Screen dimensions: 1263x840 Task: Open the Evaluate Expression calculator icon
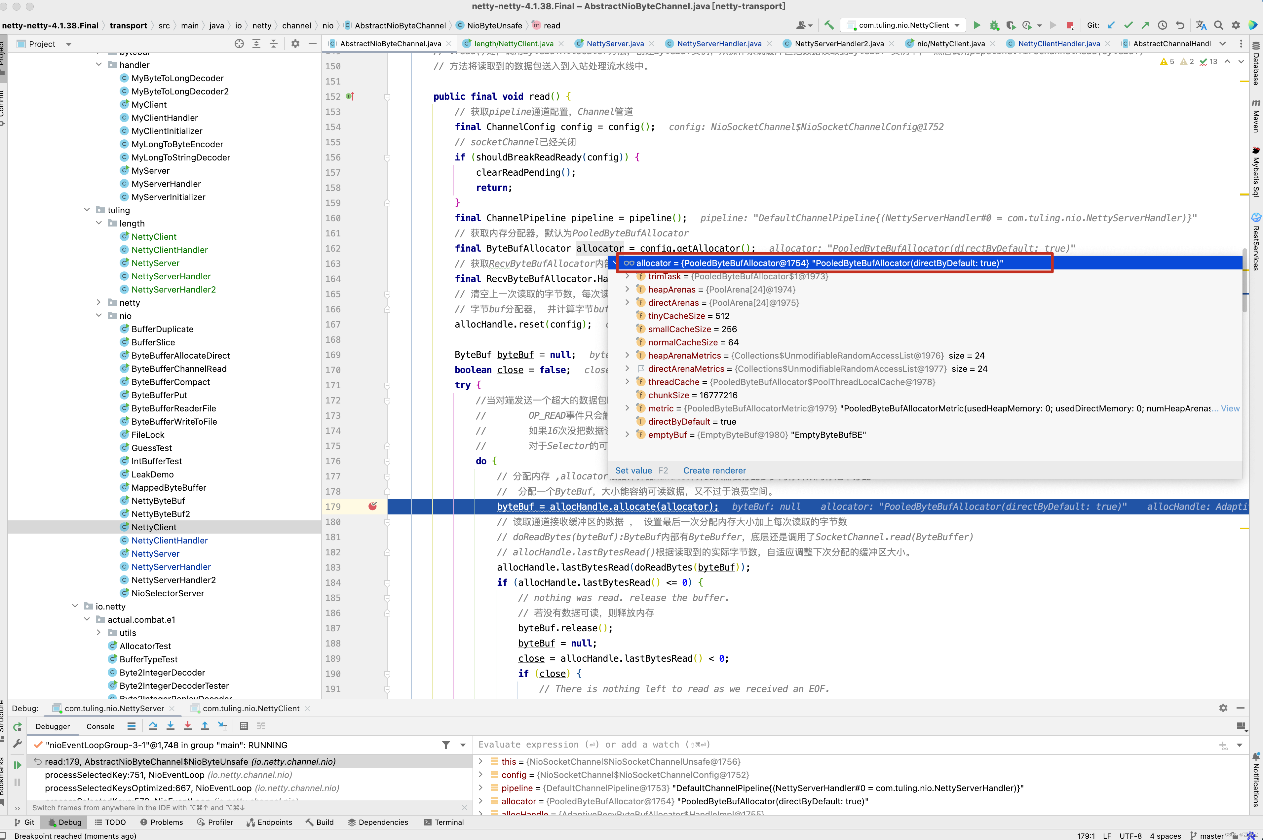click(244, 726)
